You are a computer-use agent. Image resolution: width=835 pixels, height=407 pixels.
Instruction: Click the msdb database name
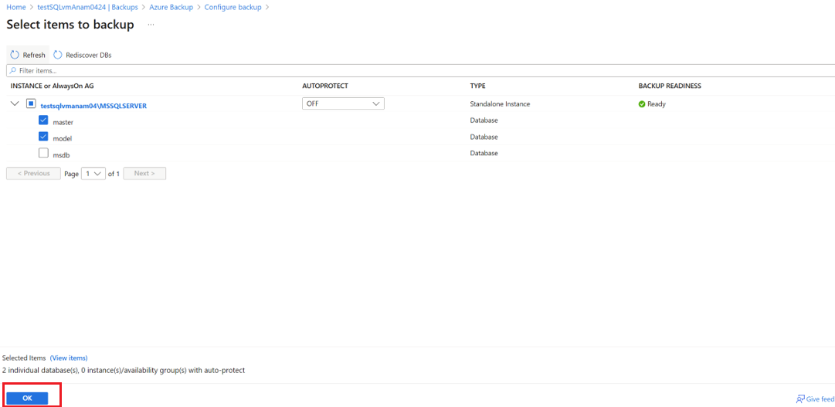[62, 155]
